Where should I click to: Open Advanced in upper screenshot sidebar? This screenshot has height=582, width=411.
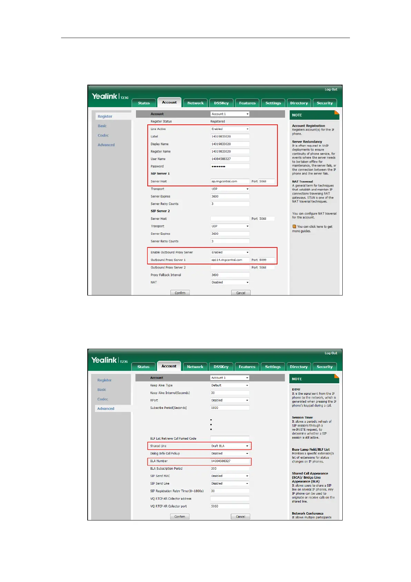click(106, 145)
